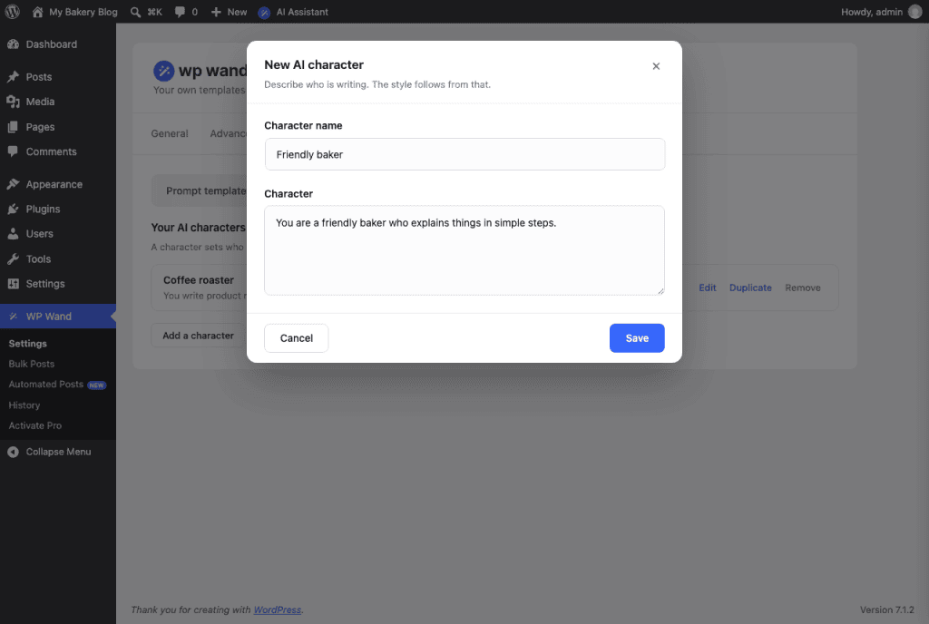Open the comments bubble icon
This screenshot has height=624, width=929.
[x=180, y=12]
